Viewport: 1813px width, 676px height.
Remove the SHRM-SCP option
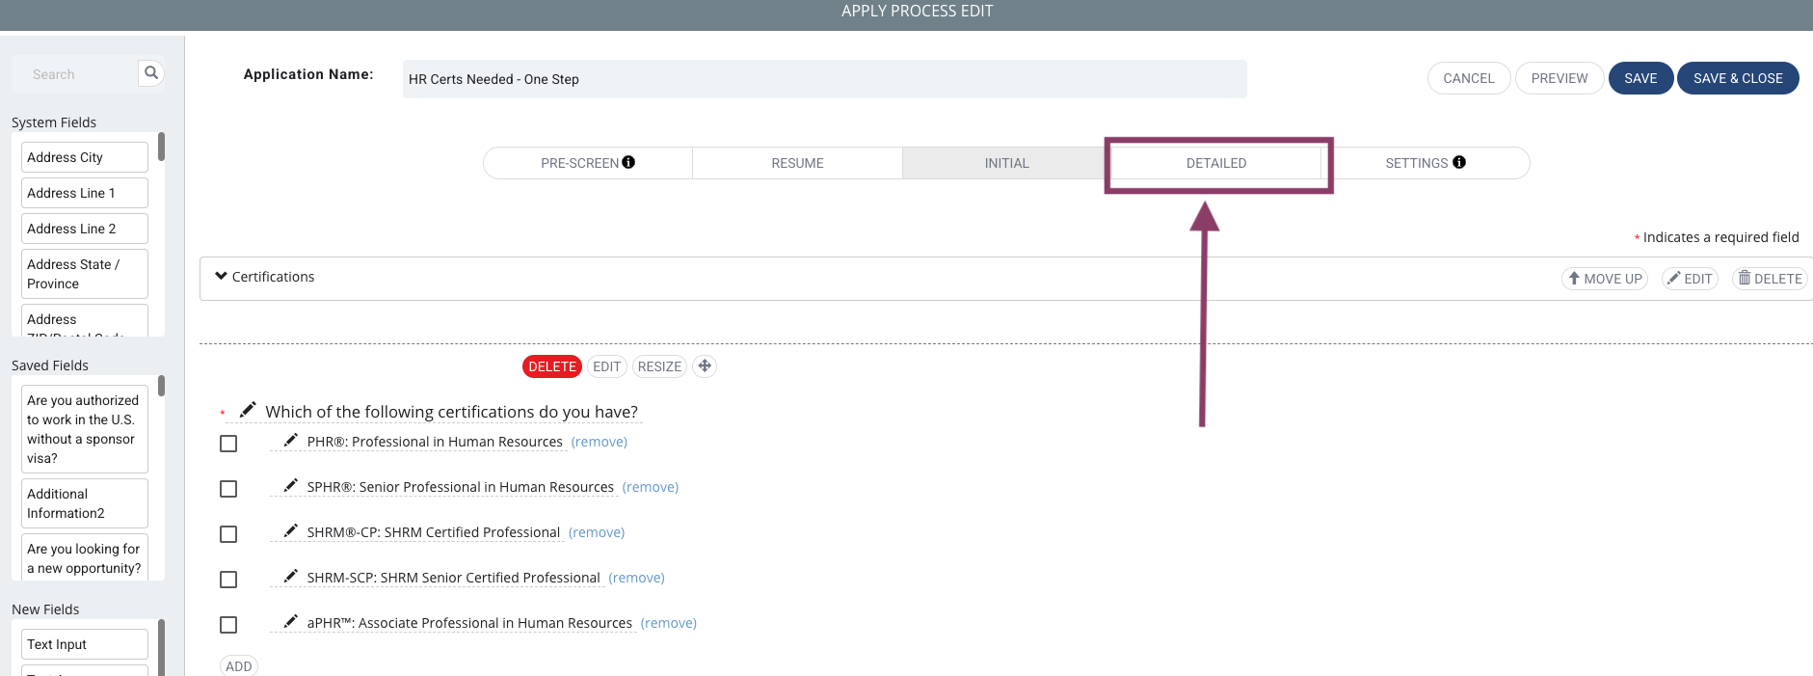[637, 578]
